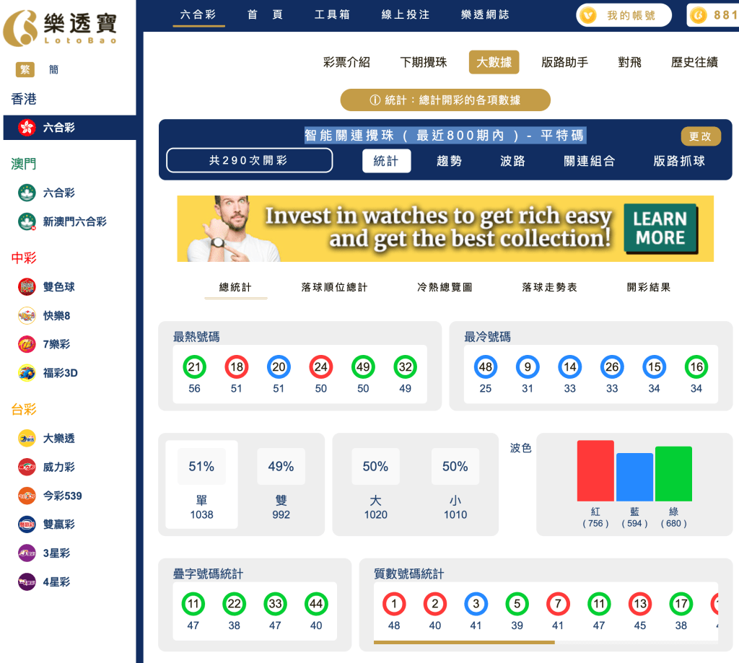The height and width of the screenshot is (663, 739).
Task: Click the 統計：總計開彩的各項數據 info banner
Action: click(445, 100)
